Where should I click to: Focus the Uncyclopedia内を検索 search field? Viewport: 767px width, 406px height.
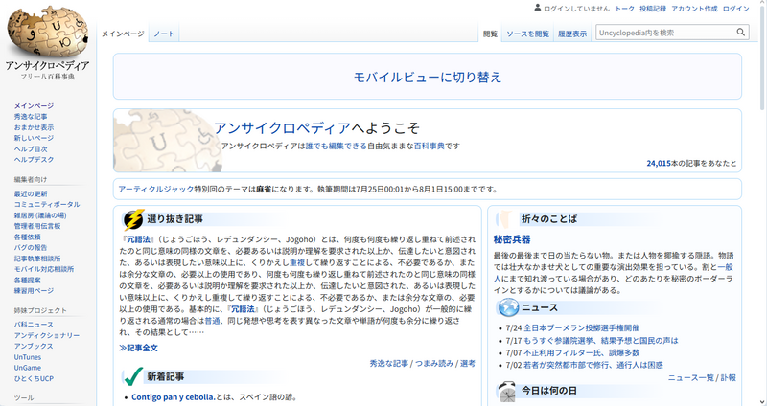663,33
